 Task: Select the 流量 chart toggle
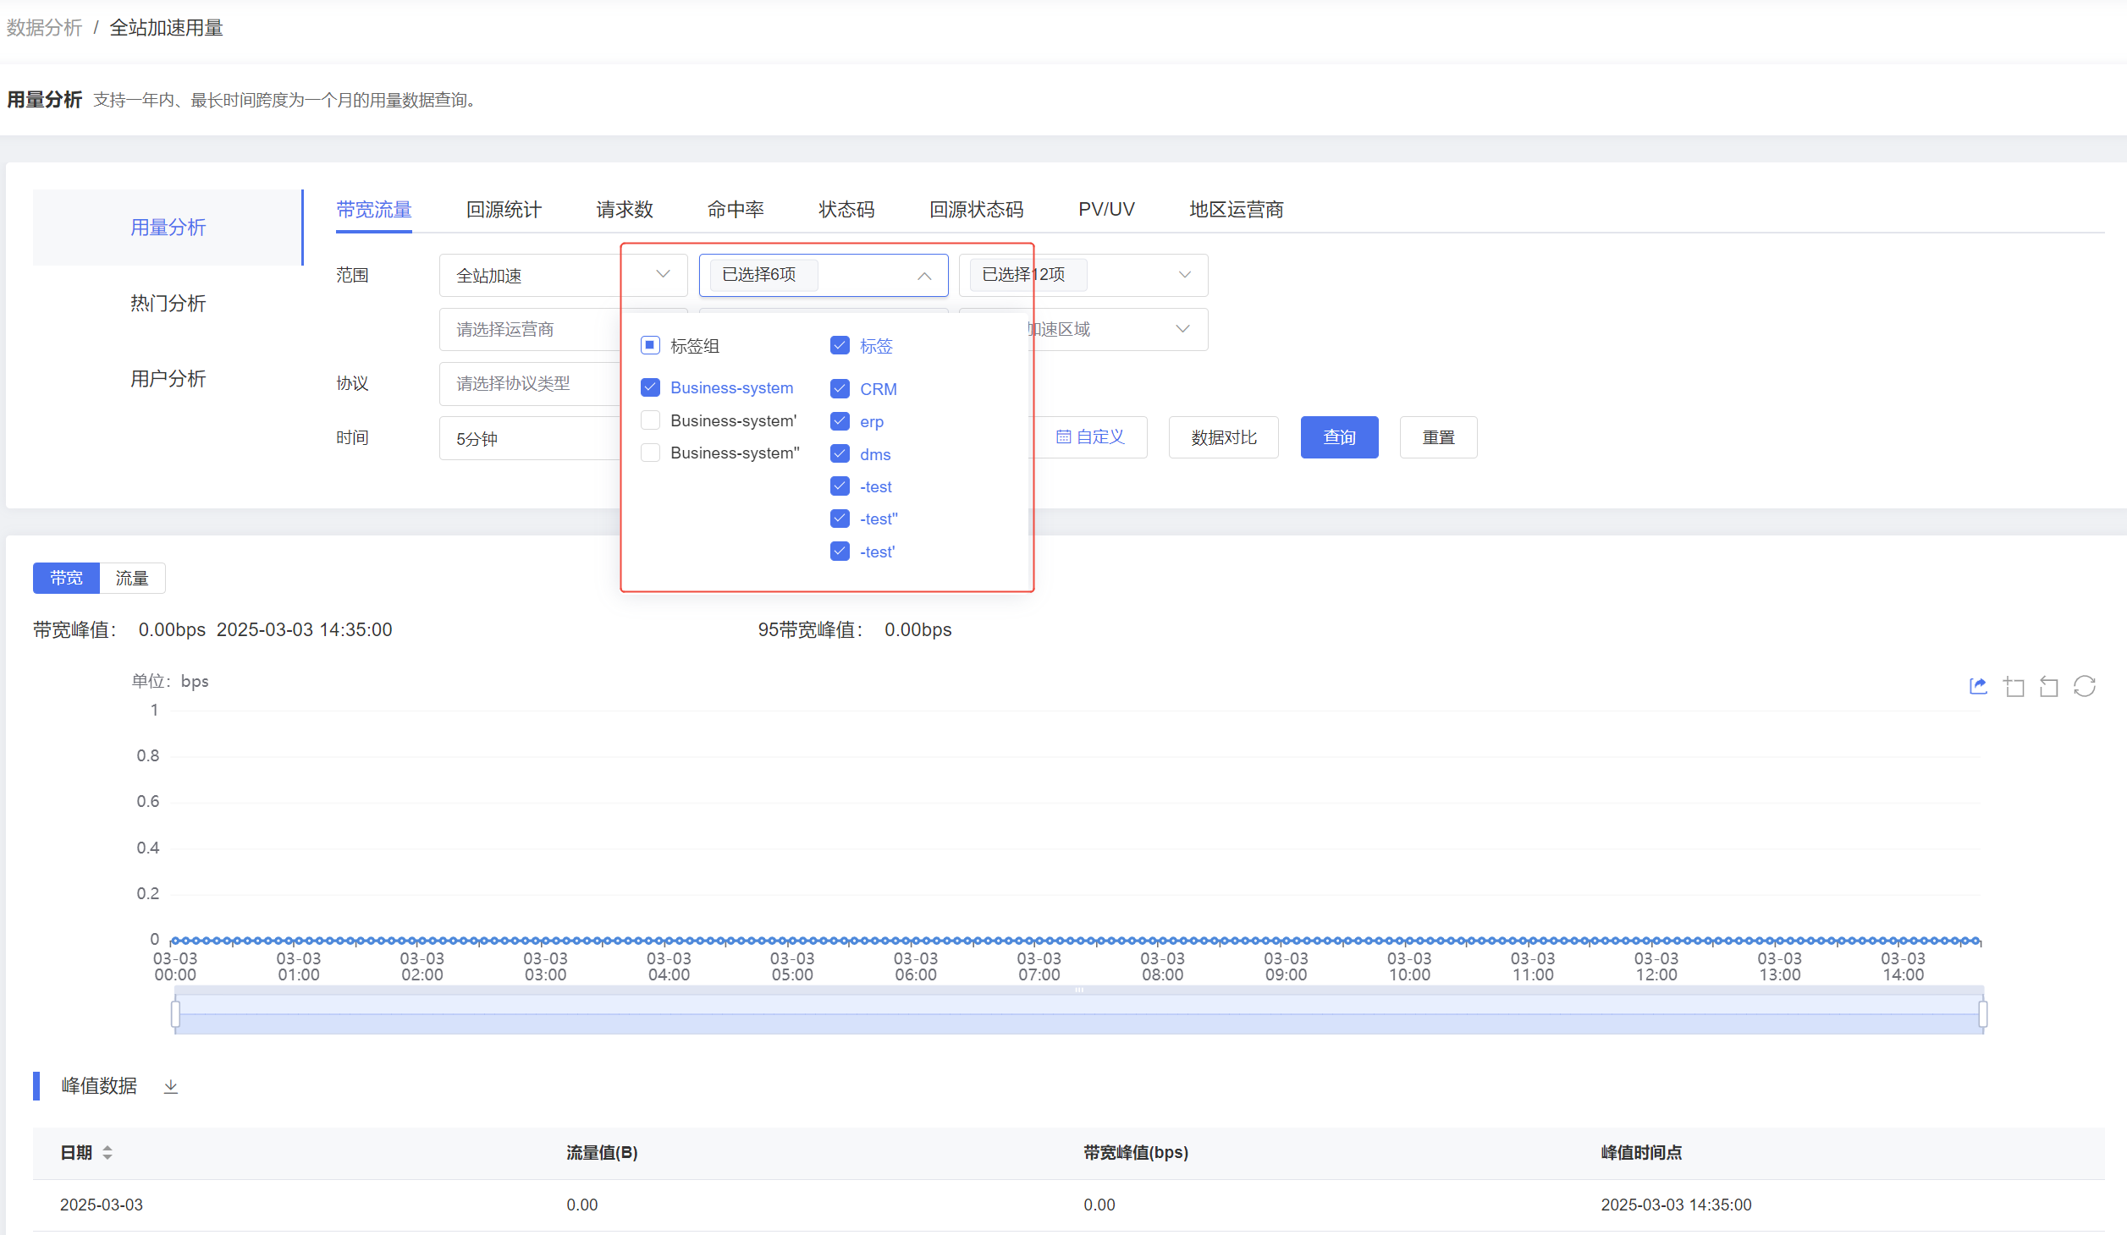132,578
